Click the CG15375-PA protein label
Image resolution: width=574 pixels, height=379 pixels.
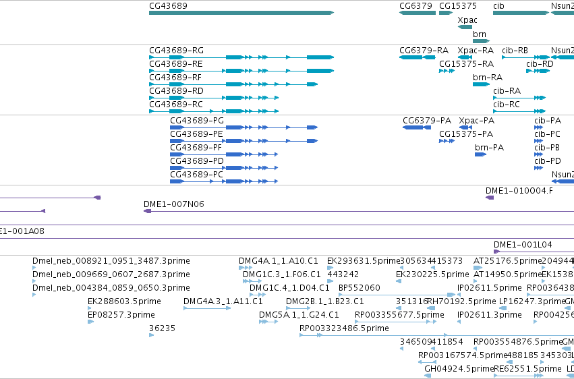coord(466,134)
